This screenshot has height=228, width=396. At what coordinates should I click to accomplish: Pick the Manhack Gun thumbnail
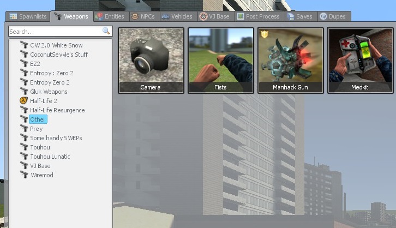(290, 61)
